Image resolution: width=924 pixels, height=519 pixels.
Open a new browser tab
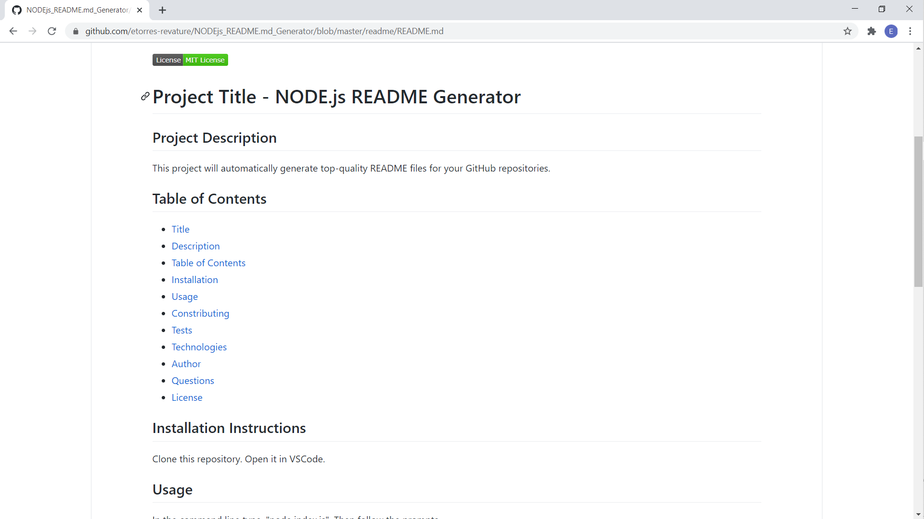coord(162,10)
